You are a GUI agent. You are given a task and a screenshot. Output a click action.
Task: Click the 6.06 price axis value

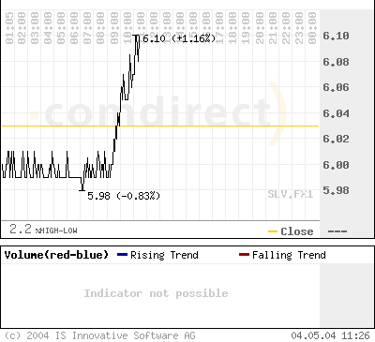[336, 87]
